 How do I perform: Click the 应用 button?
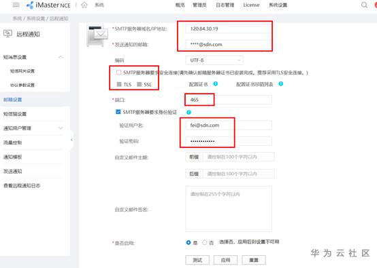click(225, 260)
